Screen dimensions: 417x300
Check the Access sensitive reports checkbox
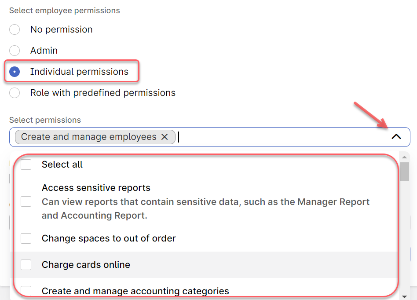[x=26, y=201]
